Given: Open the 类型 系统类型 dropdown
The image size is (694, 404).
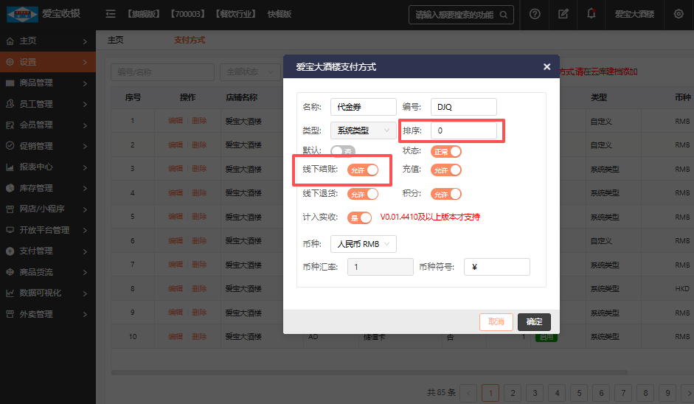Looking at the screenshot, I should click(364, 130).
